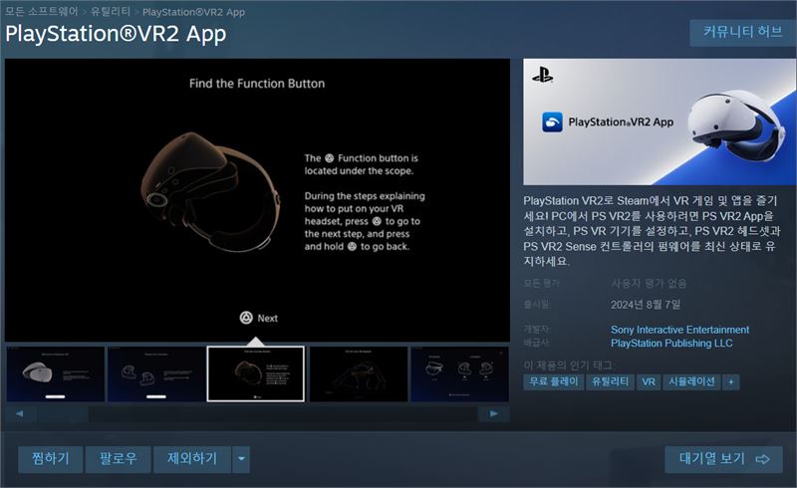
Task: Click the PlayStation®VR2 App breadcrumb link
Action: click(x=193, y=12)
